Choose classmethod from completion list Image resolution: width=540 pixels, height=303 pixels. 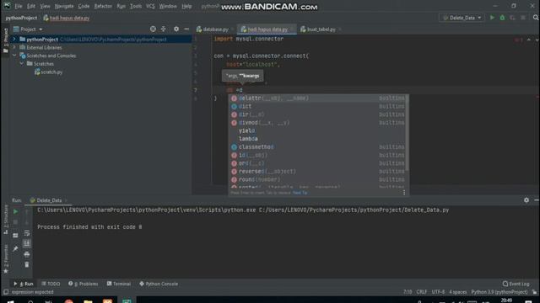(318, 146)
